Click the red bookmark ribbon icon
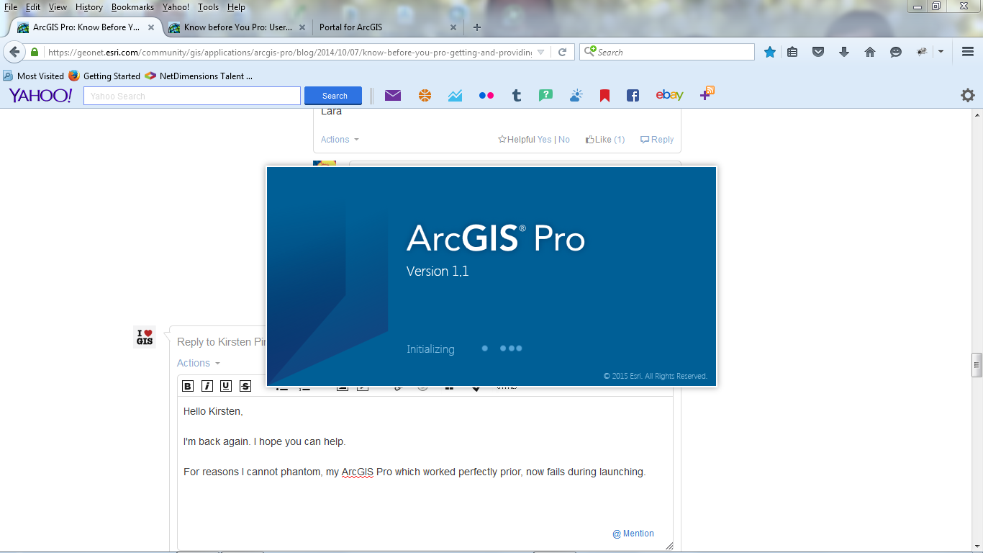Screen dimensions: 983x553 (604, 95)
